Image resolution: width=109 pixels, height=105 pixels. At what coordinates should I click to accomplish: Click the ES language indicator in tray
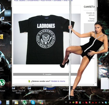point(66,102)
